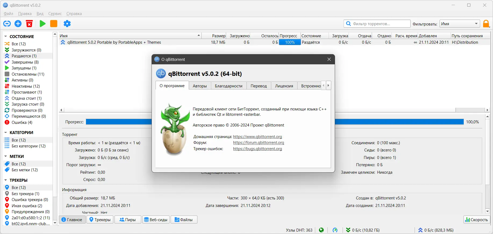493x234 pixels.
Task: Open the bugs.qbittorrent.org link
Action: tap(257, 149)
